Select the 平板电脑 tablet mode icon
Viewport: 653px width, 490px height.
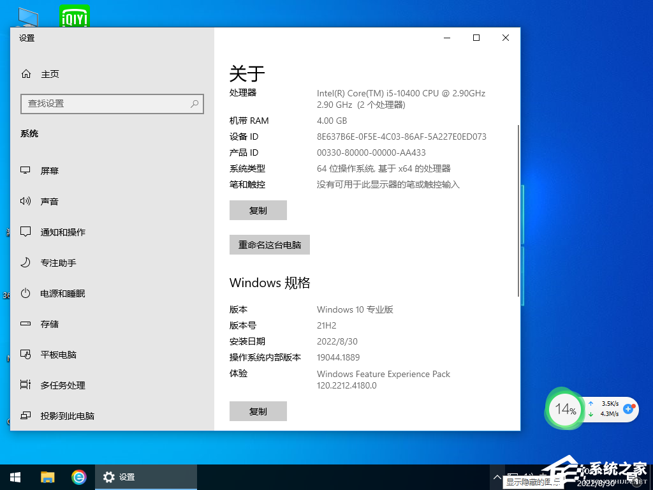(26, 354)
